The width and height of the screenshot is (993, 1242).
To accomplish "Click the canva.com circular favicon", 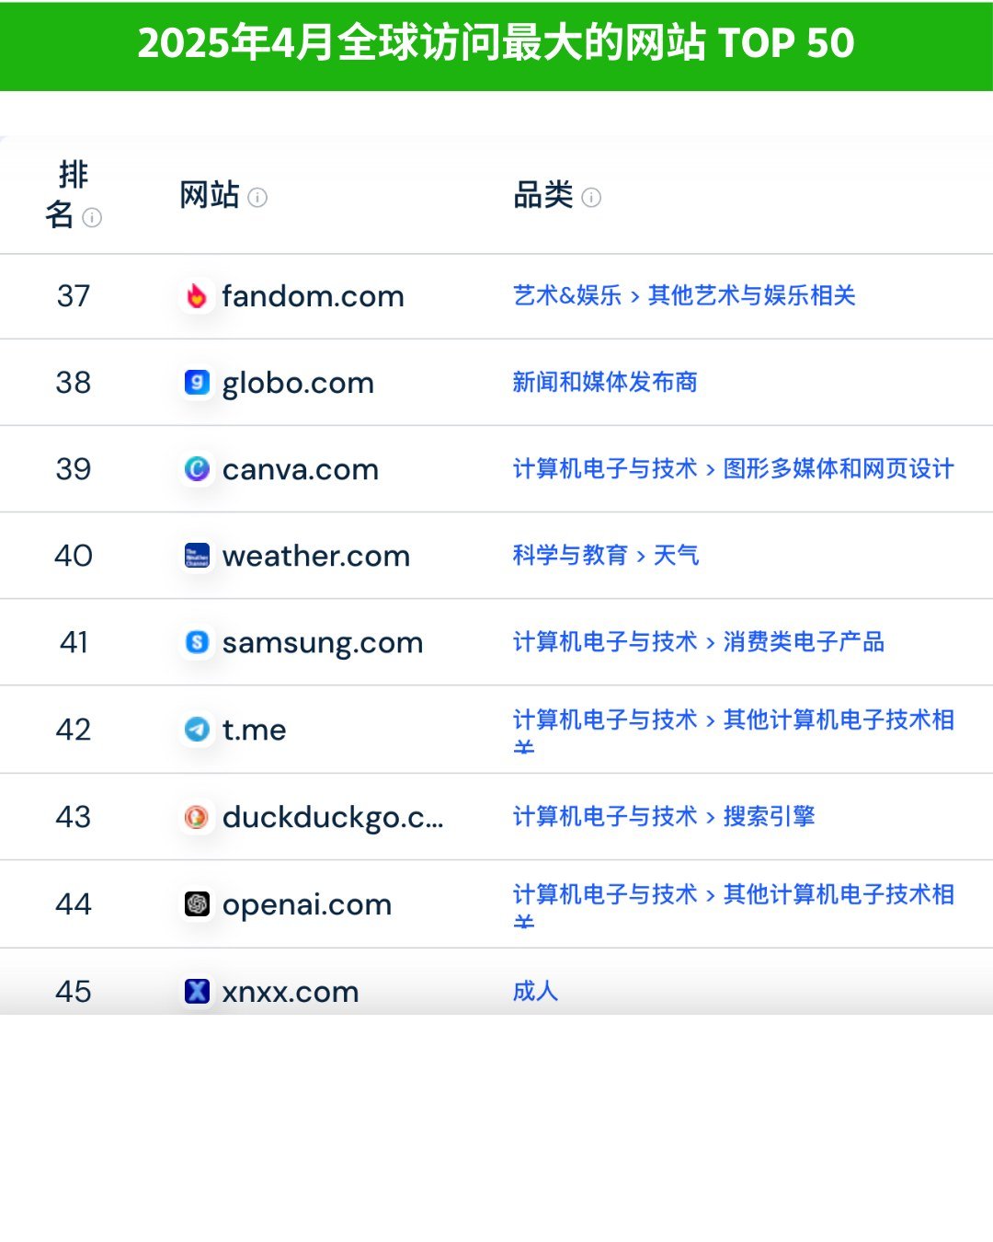I will click(197, 469).
